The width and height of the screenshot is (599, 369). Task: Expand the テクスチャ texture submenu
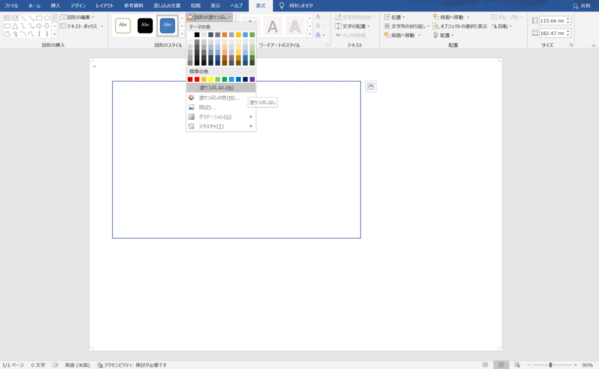(221, 126)
